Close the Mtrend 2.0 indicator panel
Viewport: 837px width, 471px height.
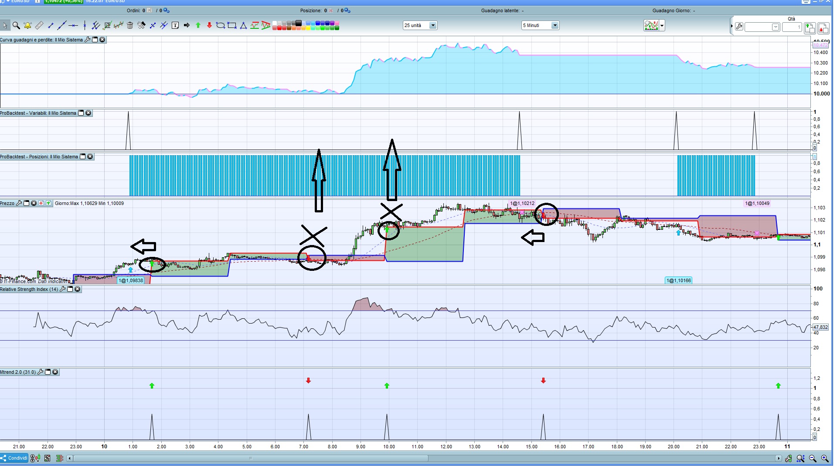(x=55, y=372)
